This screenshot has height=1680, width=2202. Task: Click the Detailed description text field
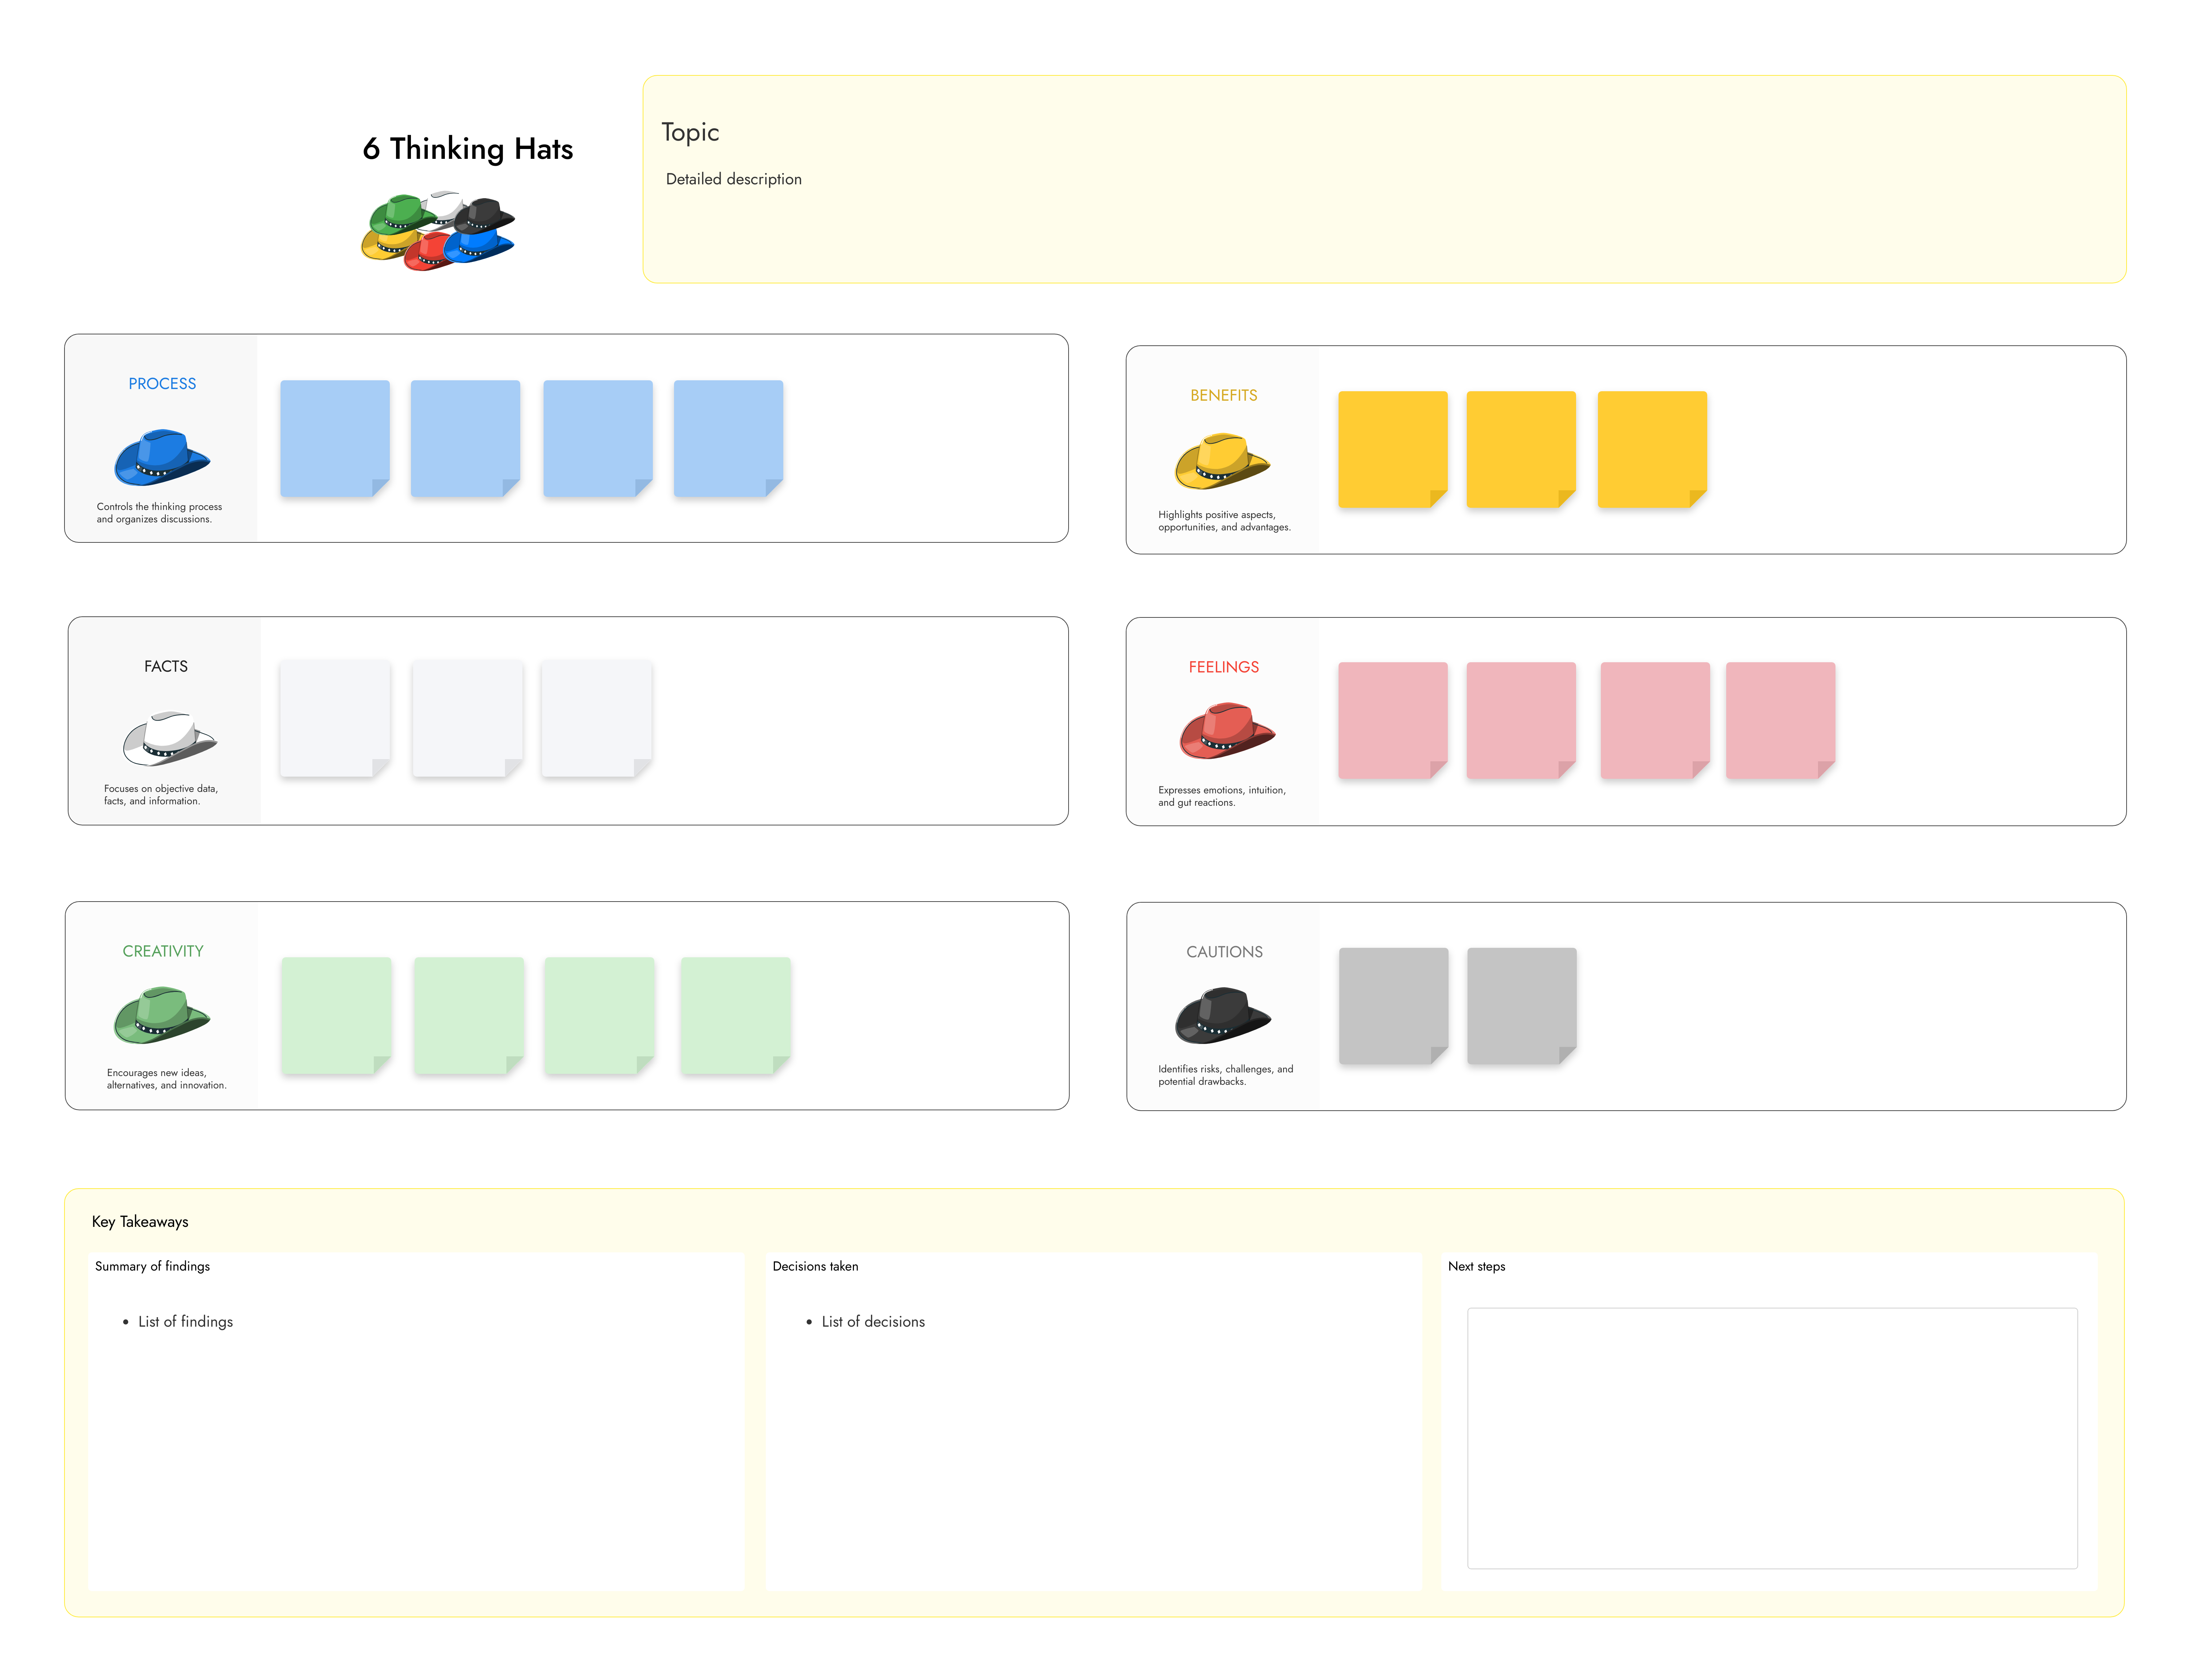click(x=734, y=179)
